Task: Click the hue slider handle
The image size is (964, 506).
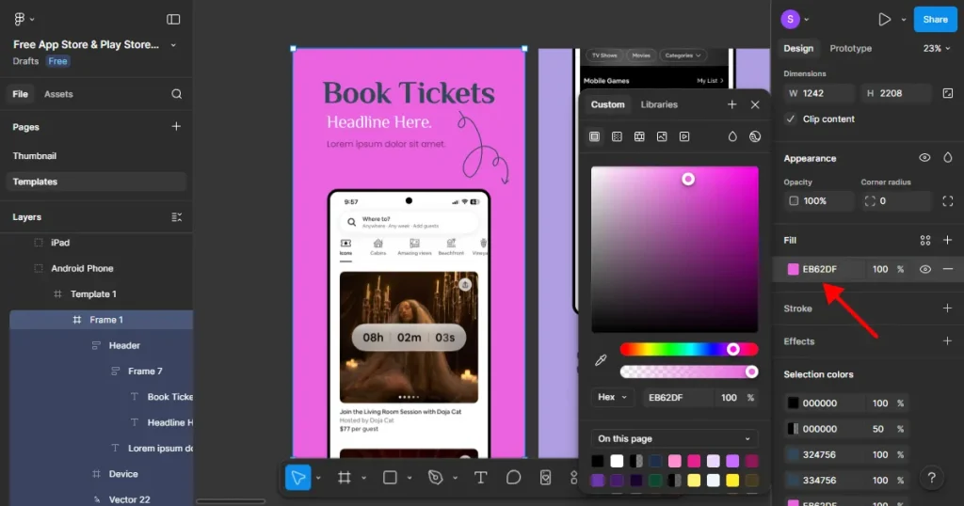Action: click(732, 350)
